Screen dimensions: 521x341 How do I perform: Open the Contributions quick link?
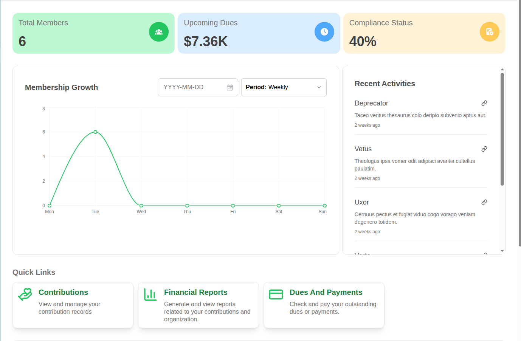click(x=73, y=305)
